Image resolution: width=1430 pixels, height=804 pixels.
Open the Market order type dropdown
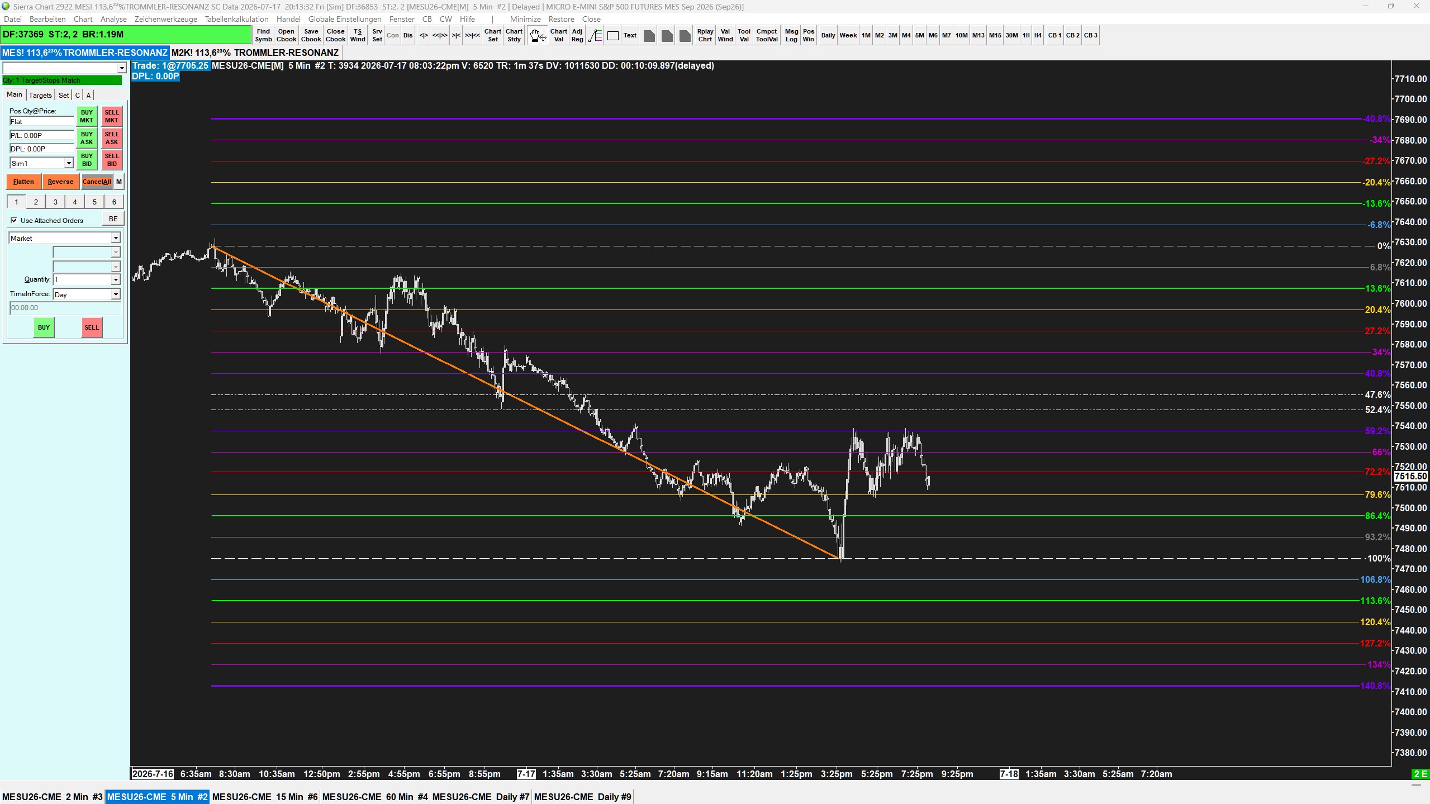point(116,238)
